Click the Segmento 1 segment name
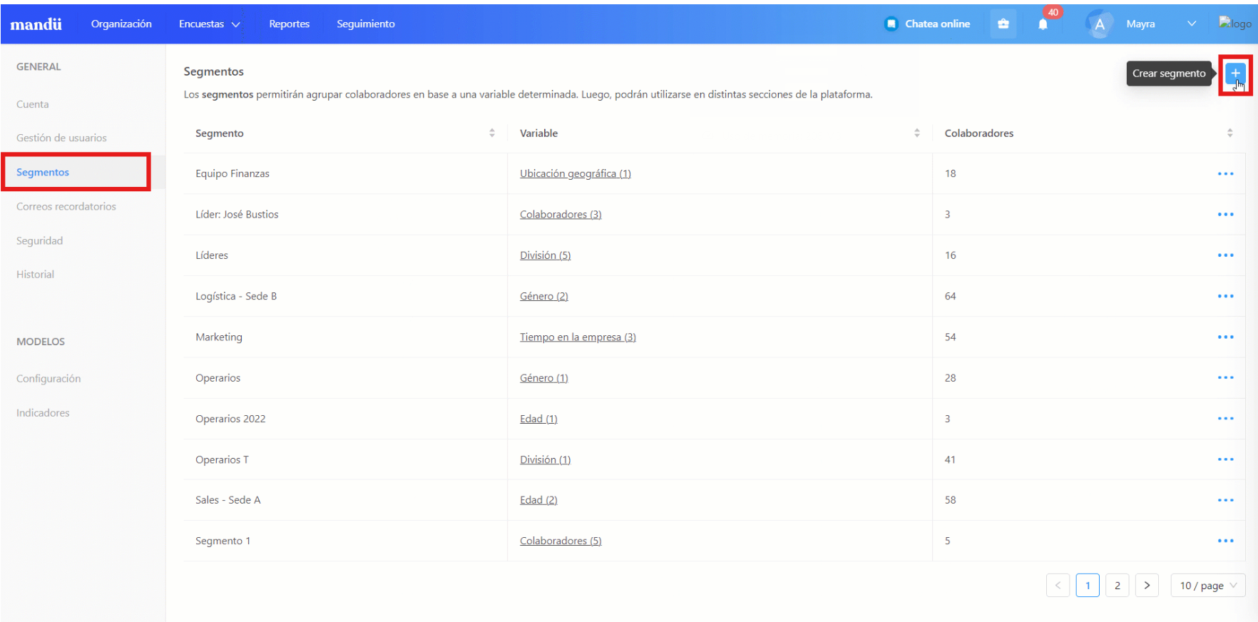The width and height of the screenshot is (1258, 622). pos(223,541)
